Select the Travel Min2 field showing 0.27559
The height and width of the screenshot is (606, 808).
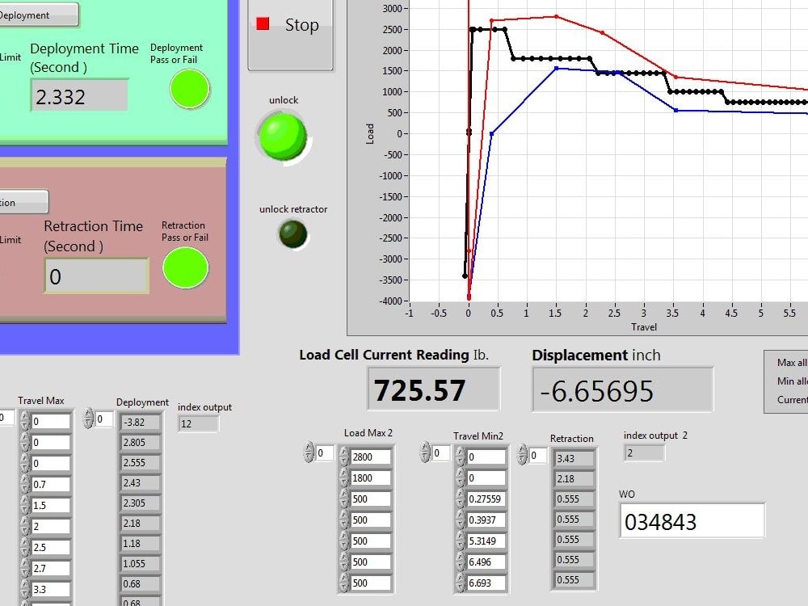point(486,499)
